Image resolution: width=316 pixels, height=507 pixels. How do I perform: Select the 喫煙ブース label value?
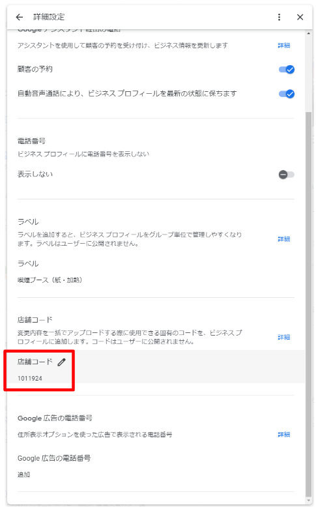tap(50, 280)
